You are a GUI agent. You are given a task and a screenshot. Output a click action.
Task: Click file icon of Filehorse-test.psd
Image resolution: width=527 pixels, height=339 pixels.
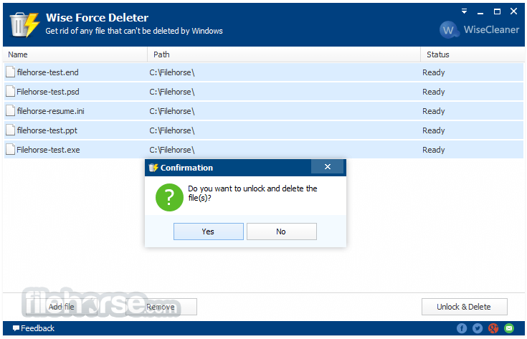[x=11, y=92]
